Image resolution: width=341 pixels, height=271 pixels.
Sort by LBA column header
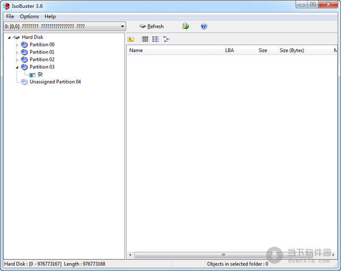click(223, 51)
